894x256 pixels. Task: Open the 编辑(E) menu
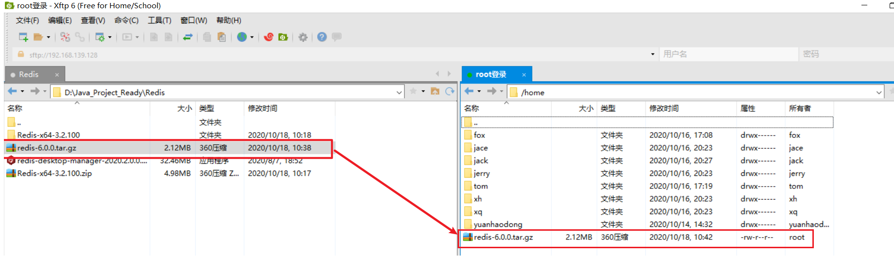point(60,20)
